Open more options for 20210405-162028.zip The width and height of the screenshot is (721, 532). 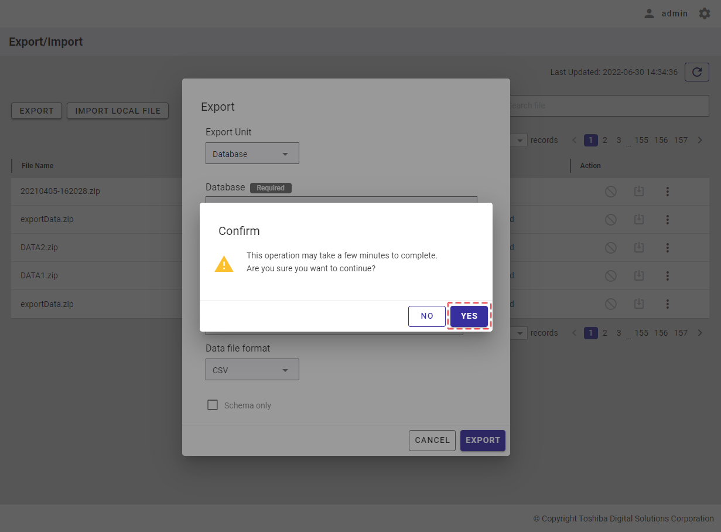(667, 192)
